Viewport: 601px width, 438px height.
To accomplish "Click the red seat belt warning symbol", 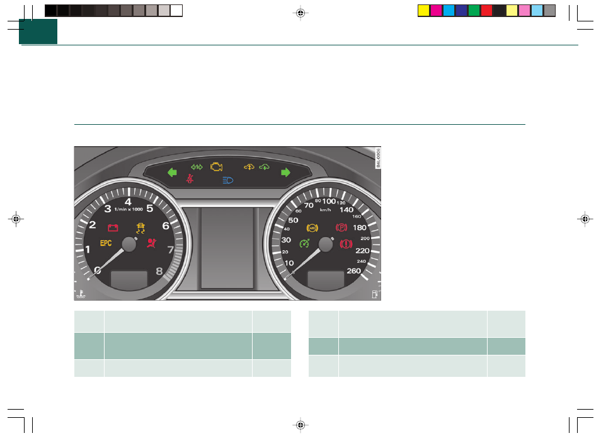I will click(x=190, y=179).
